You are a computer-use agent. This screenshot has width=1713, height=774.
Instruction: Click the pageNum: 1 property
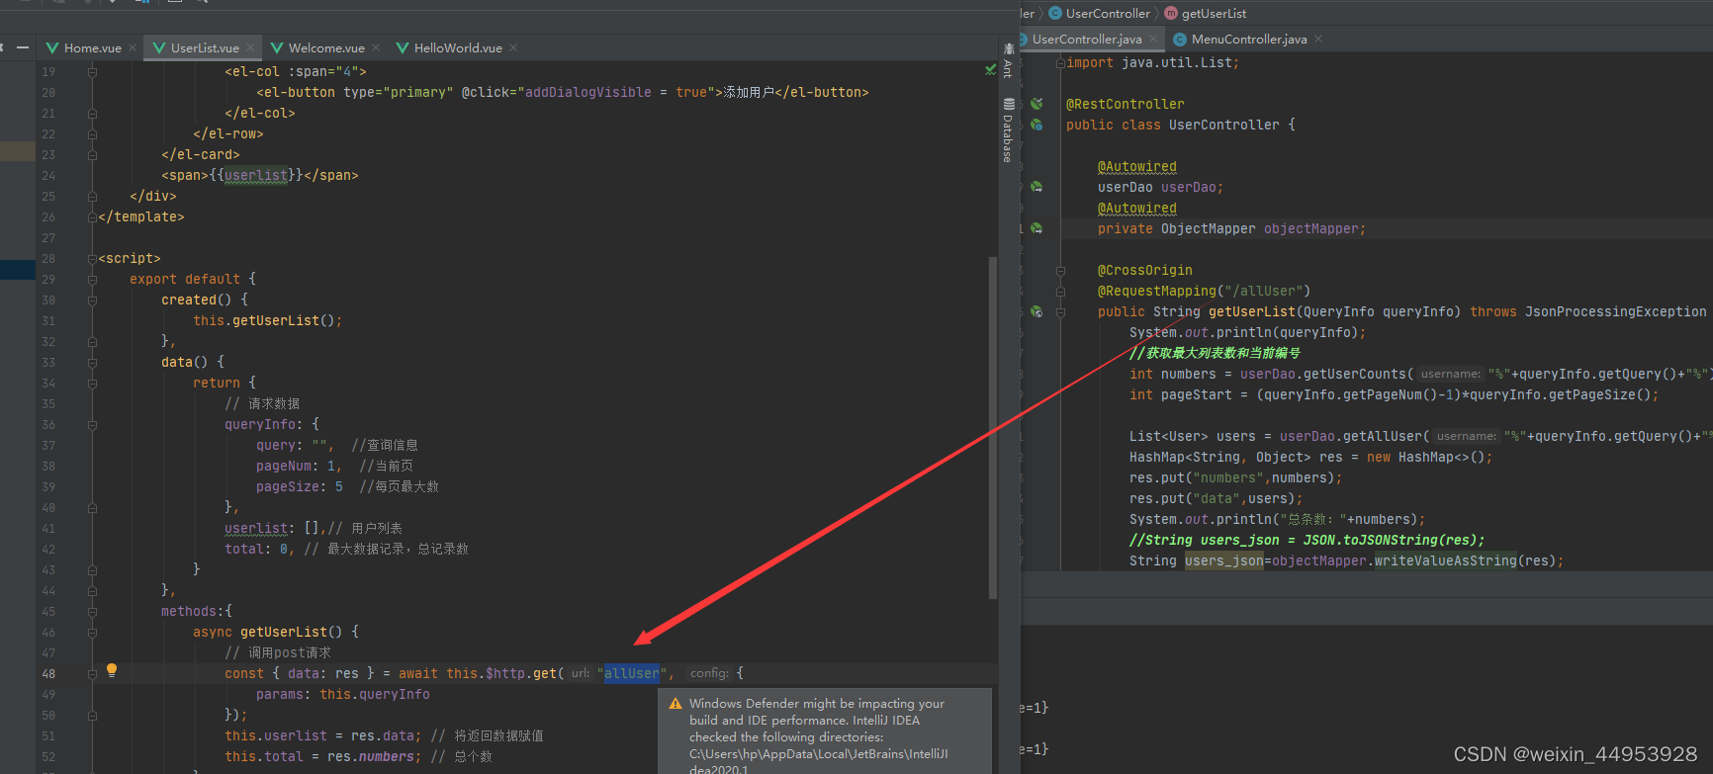pos(299,466)
